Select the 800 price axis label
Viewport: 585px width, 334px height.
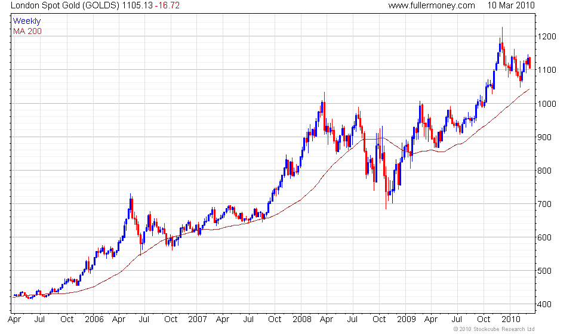pyautogui.click(x=544, y=171)
